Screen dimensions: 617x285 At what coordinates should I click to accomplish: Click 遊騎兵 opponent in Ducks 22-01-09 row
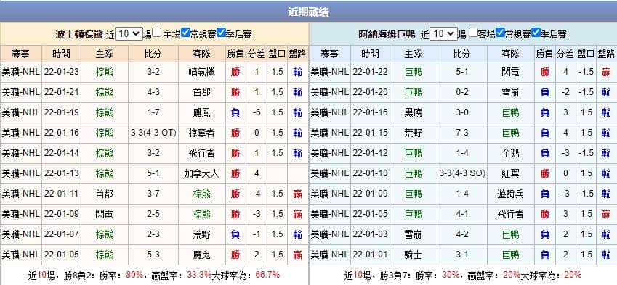(510, 194)
